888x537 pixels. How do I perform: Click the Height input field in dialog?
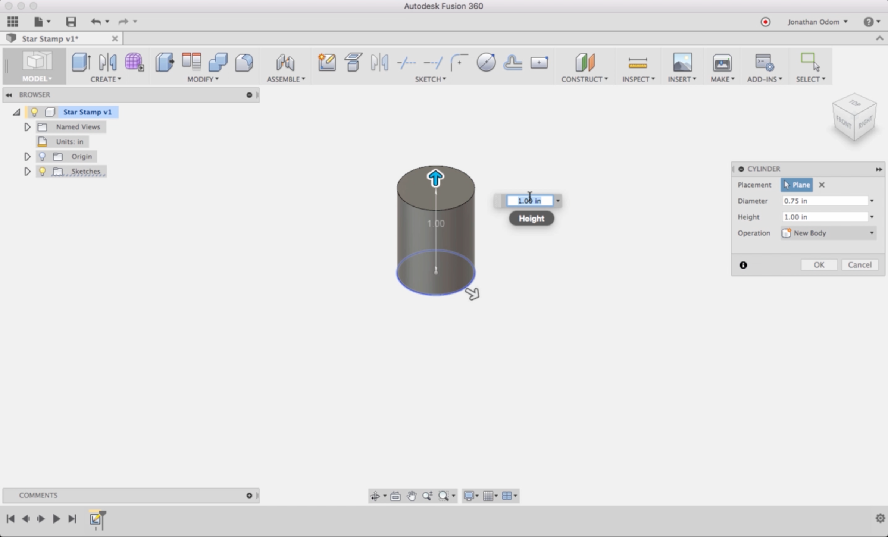[825, 217]
